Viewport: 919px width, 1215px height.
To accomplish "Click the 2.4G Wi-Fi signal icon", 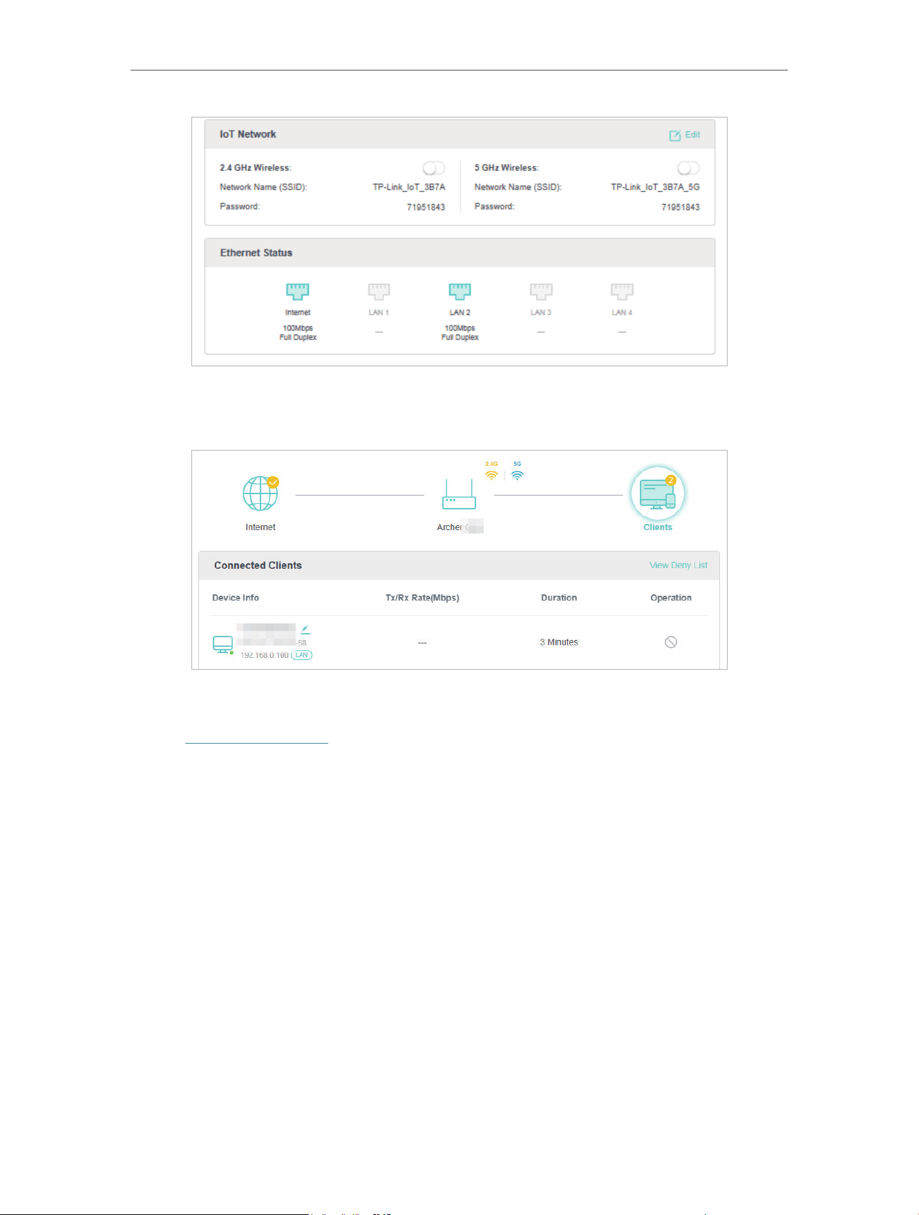I will click(x=491, y=475).
